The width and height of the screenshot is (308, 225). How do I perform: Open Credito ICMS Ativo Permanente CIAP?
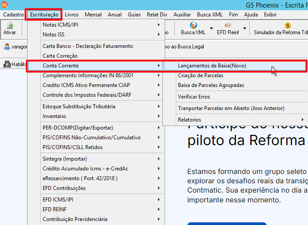pyautogui.click(x=95, y=85)
